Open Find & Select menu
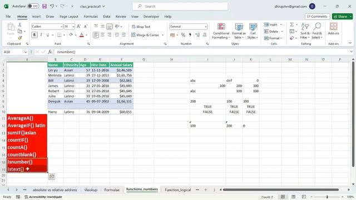356x200 pixels. (317, 31)
